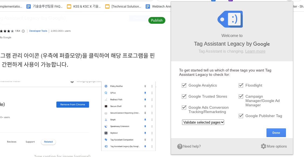Viewport: 304px width, 157px height.
Task: Open Secure Shell three-dot menu
Action: coord(152,106)
